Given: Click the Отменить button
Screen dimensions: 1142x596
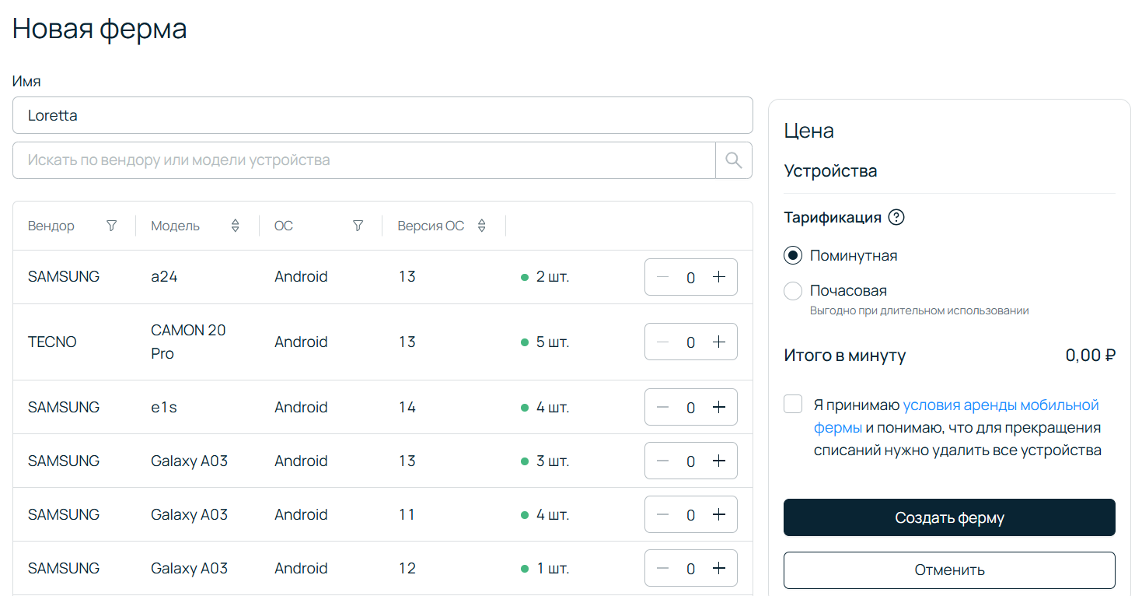Looking at the screenshot, I should (949, 570).
